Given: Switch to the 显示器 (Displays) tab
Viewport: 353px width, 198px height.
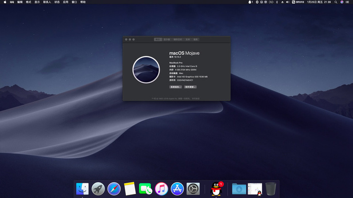Looking at the screenshot, I should click(x=167, y=39).
